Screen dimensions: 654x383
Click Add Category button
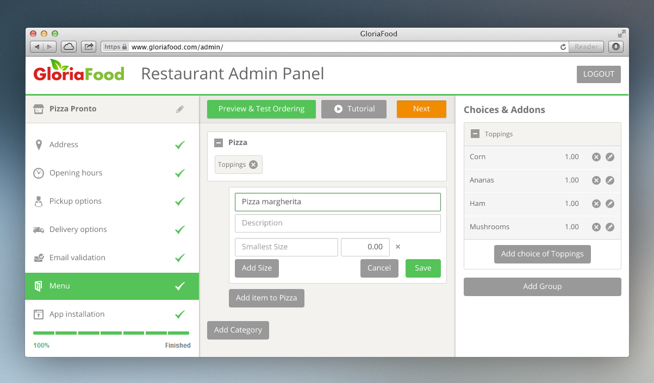(238, 330)
